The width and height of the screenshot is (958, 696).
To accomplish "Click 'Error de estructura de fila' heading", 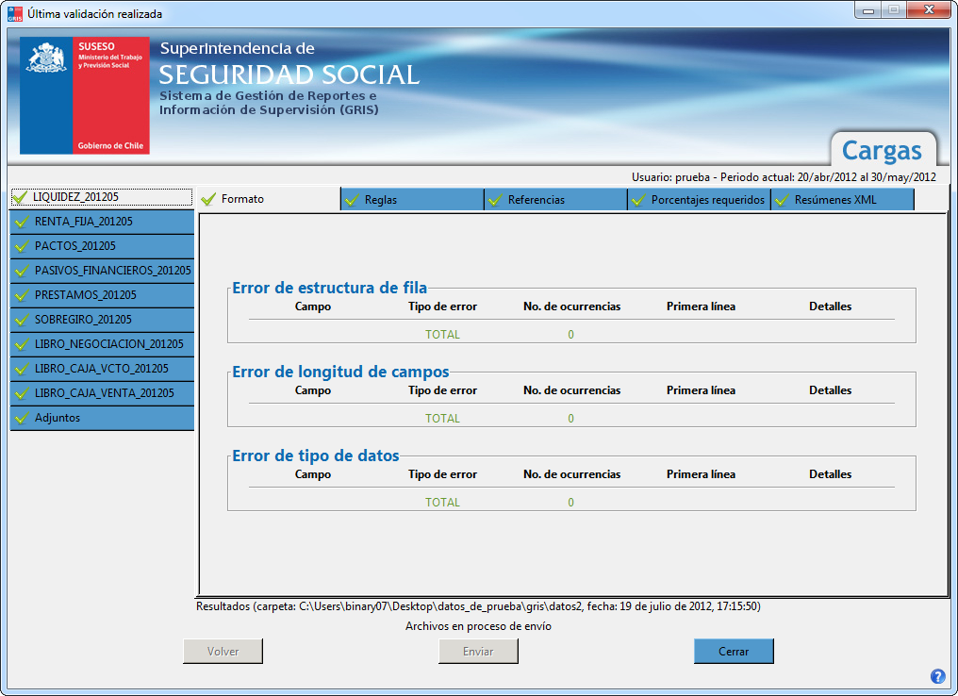I will [x=330, y=288].
